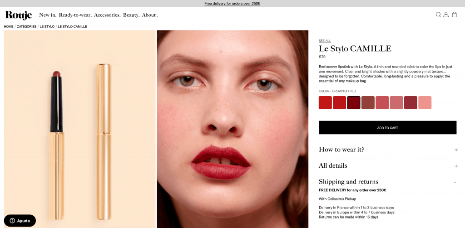Go to CATÉGORIES breadcrumb
Screen dimensions: 465x228
[26, 27]
